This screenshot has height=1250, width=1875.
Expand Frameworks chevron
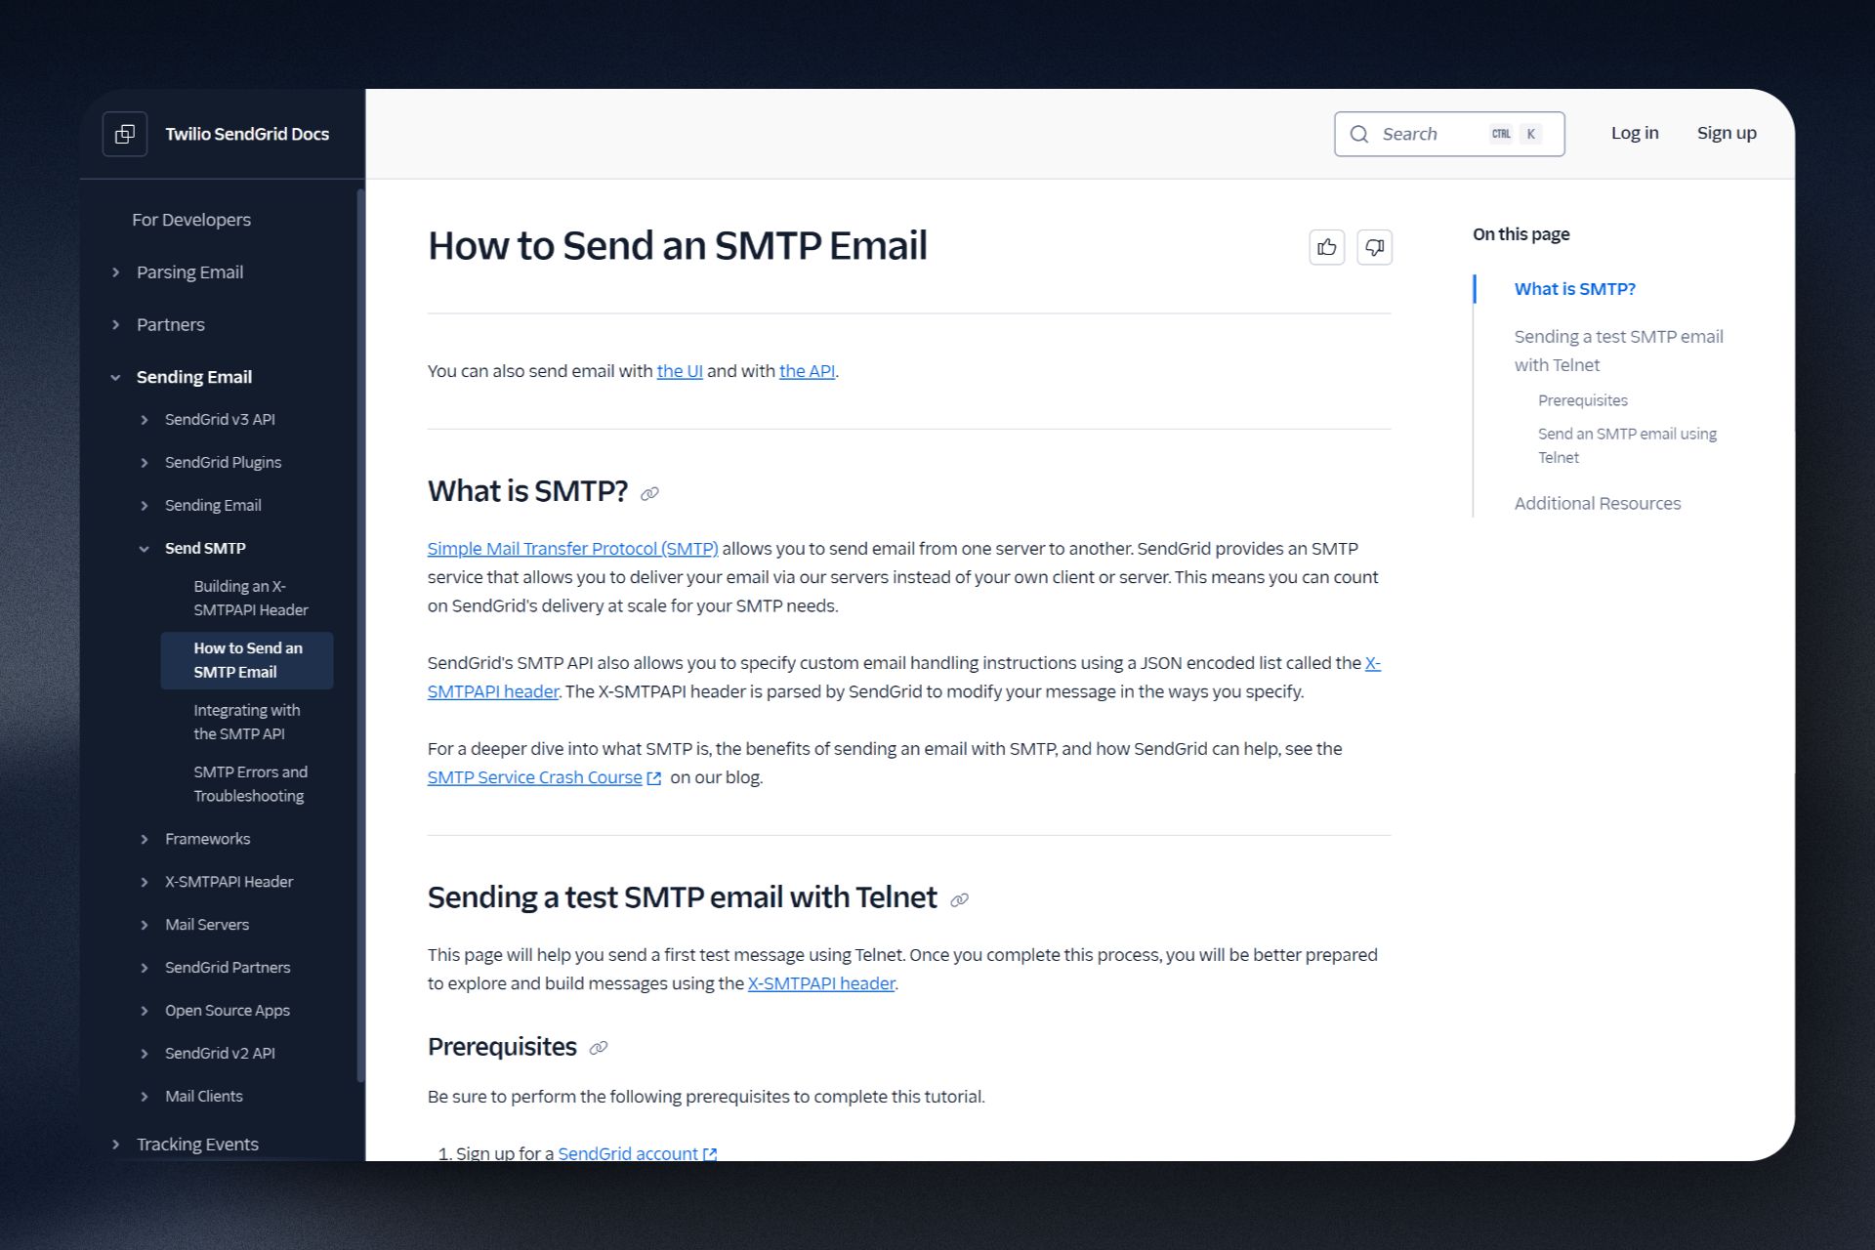[145, 839]
